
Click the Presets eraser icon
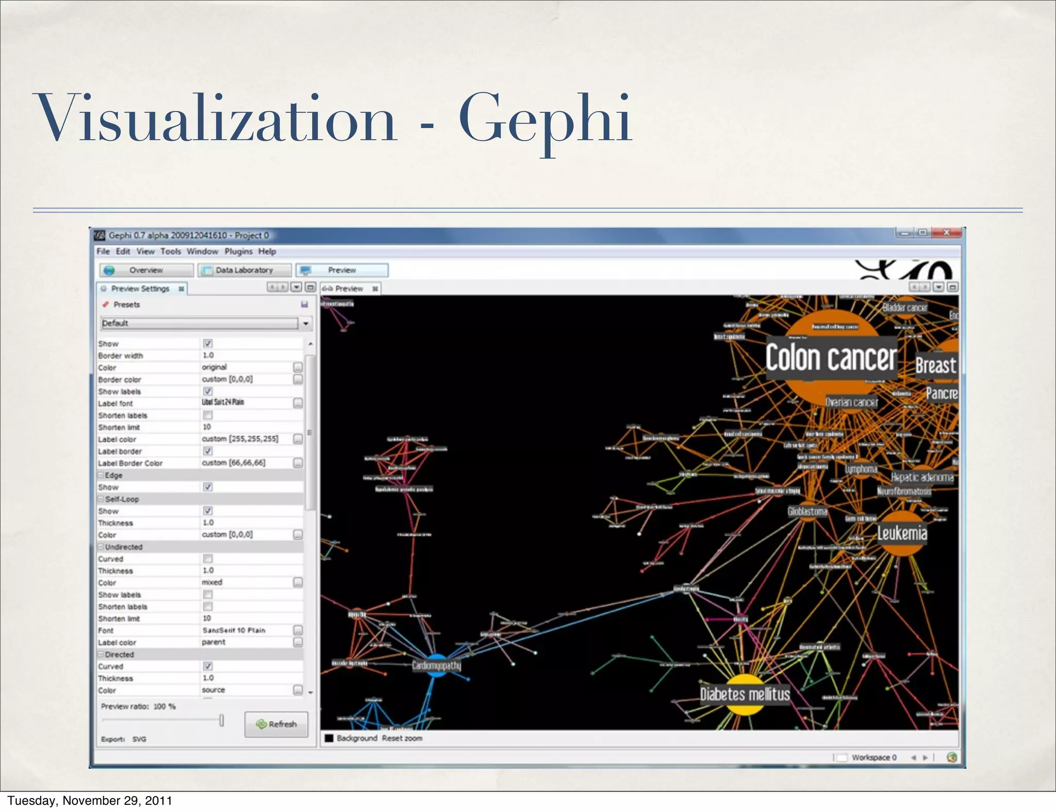(106, 304)
